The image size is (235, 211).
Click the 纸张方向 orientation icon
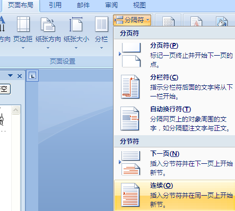point(48,24)
